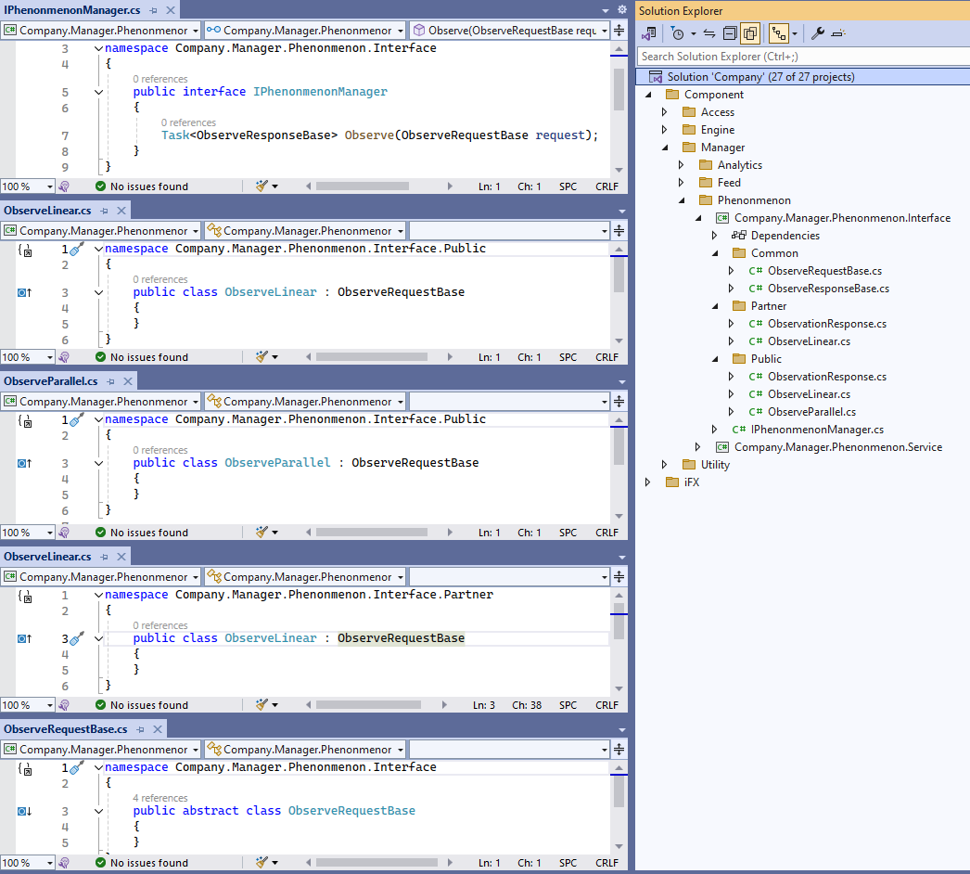Run Code Cleanup in ObserveRequestBase.cs pane
This screenshot has height=874, width=970.
pos(263,862)
